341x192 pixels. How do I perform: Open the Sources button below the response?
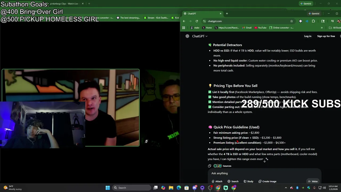point(222,166)
